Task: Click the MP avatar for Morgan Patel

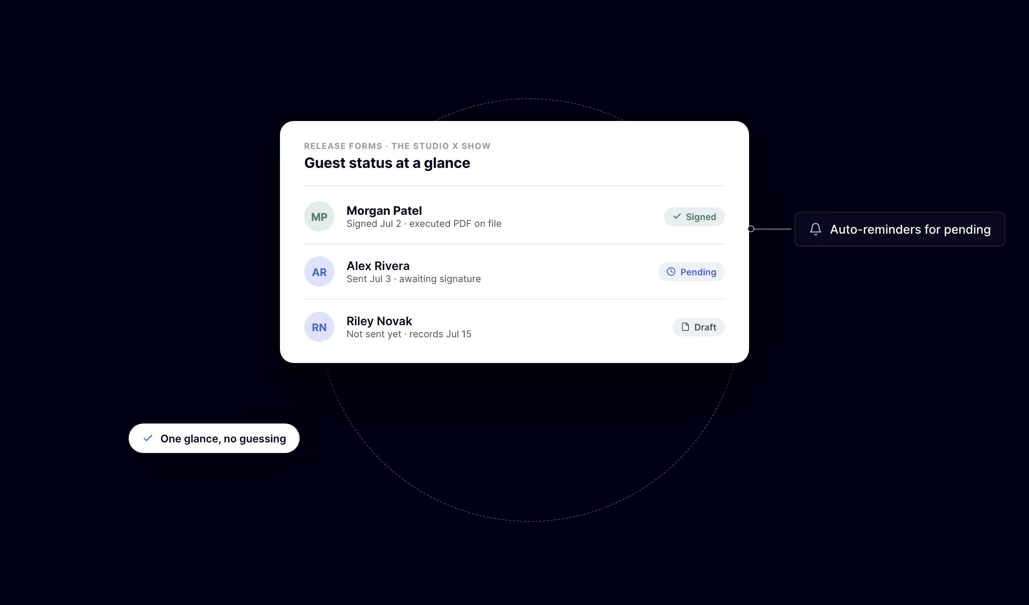Action: pyautogui.click(x=319, y=216)
